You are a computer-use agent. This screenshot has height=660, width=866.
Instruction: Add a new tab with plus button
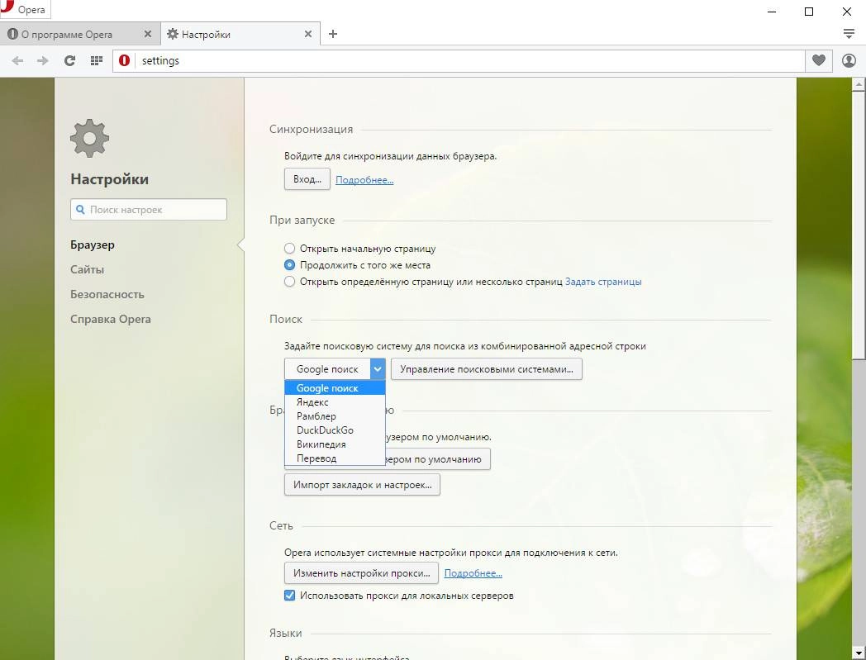[332, 34]
